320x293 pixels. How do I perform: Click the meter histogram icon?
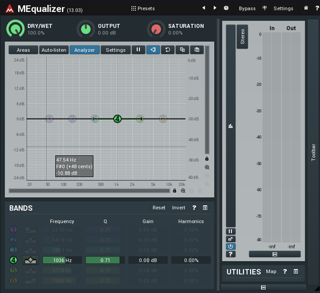(231, 126)
